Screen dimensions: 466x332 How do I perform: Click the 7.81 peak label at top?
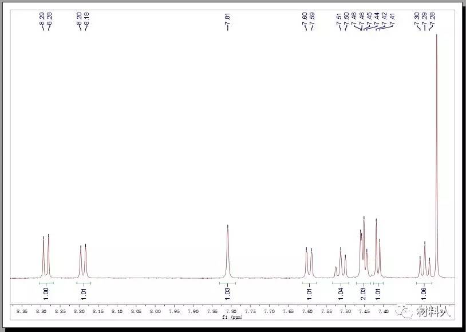(x=228, y=19)
